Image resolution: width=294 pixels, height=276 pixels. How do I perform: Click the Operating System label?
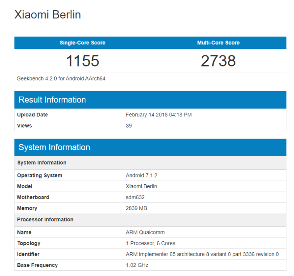[x=39, y=175]
